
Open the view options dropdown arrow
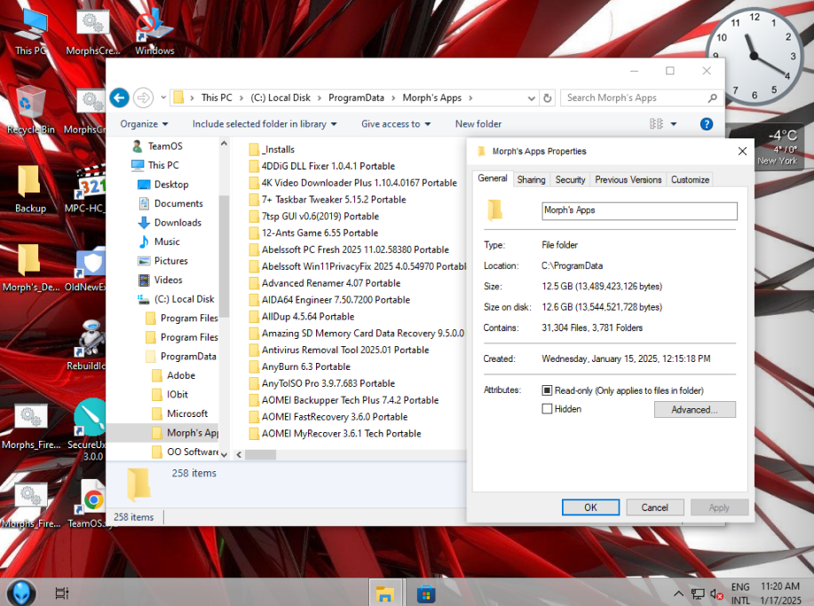pyautogui.click(x=674, y=124)
